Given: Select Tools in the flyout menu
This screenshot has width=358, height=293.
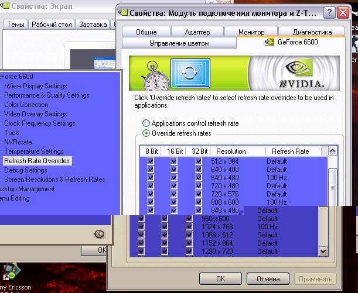Looking at the screenshot, I should 12,133.
